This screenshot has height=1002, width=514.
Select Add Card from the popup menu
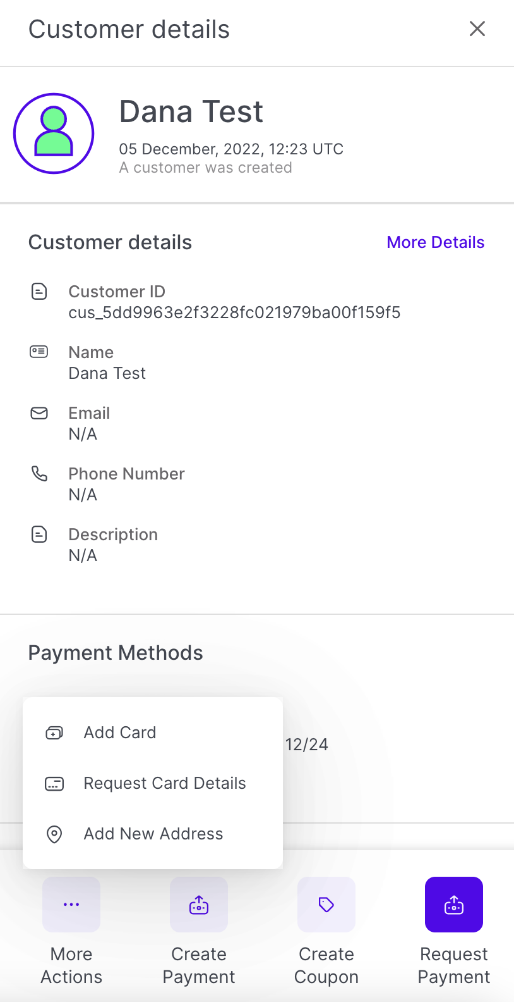(120, 733)
